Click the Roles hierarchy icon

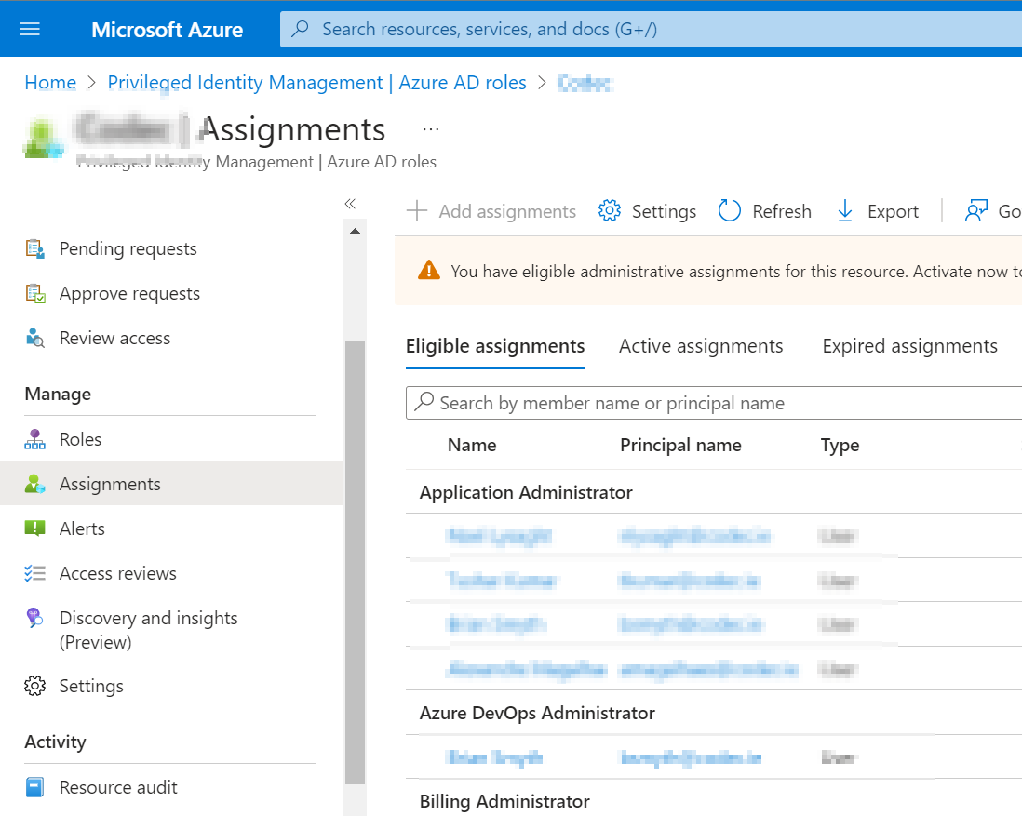(35, 439)
